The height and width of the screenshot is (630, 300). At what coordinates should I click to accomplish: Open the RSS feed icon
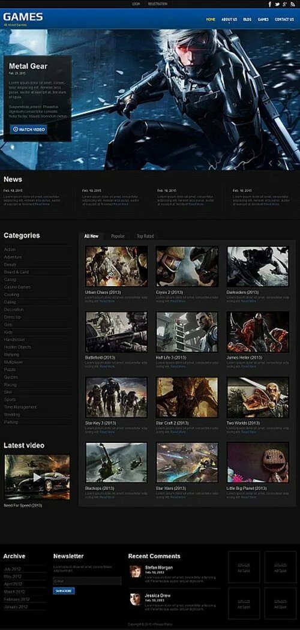coord(292,4)
